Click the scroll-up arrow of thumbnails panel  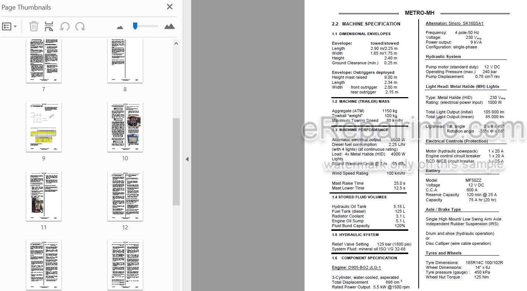click(176, 43)
